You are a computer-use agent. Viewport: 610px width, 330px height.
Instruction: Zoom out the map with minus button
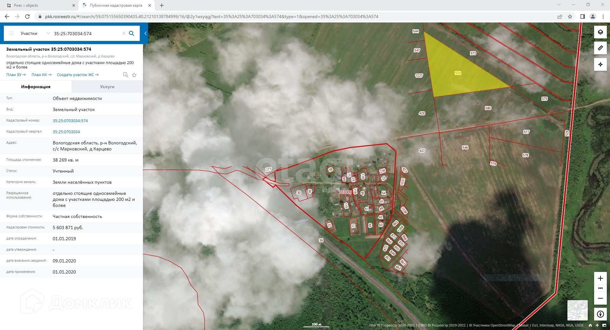pos(600,298)
